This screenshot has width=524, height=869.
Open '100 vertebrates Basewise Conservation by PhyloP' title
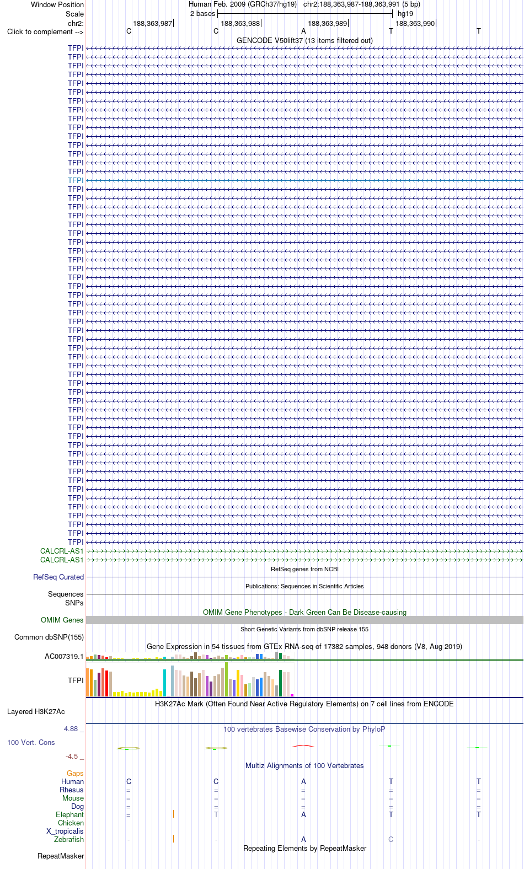click(x=304, y=729)
